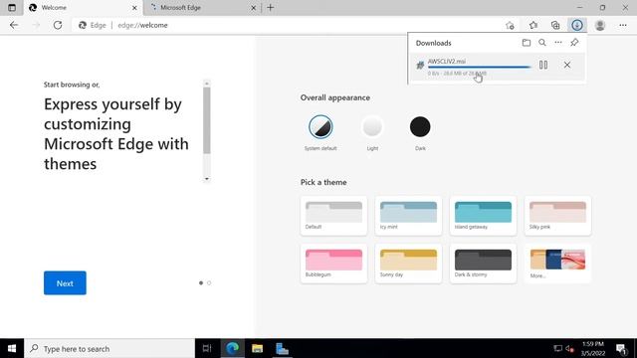Open the Favorites list

533,25
